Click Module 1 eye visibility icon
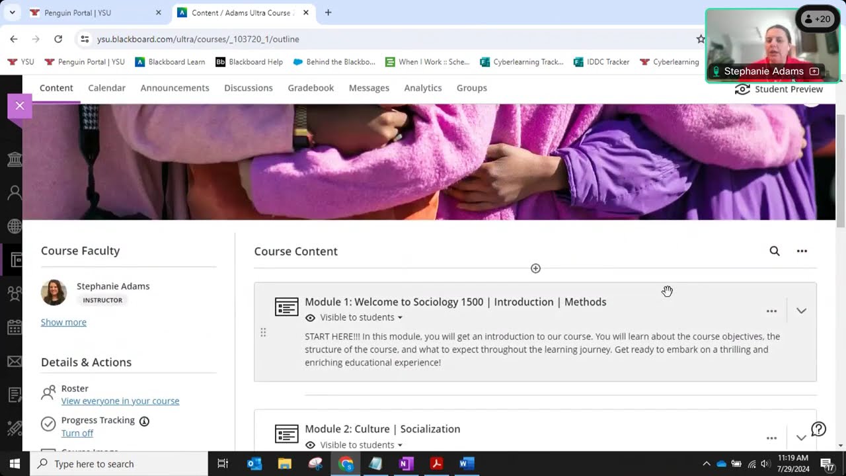Viewport: 846px width, 476px height. 310,318
